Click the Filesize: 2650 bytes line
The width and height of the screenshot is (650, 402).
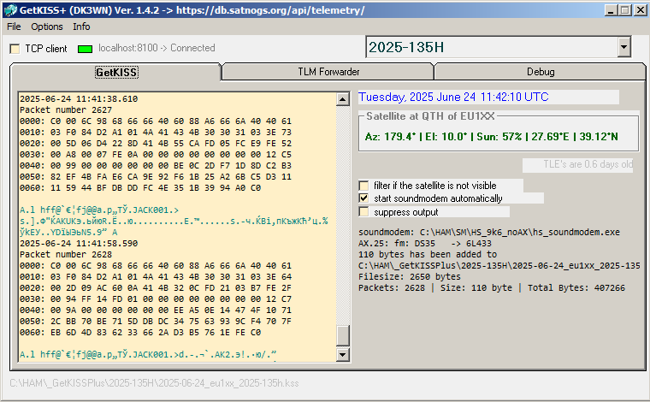(410, 276)
